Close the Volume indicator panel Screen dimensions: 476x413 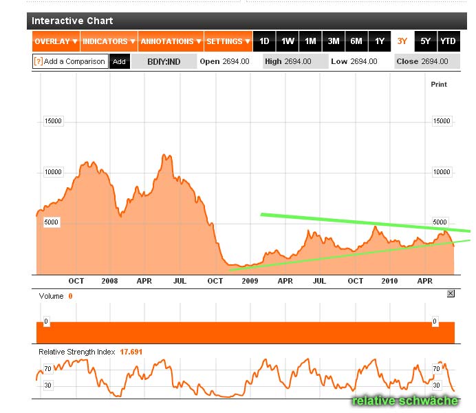point(451,293)
